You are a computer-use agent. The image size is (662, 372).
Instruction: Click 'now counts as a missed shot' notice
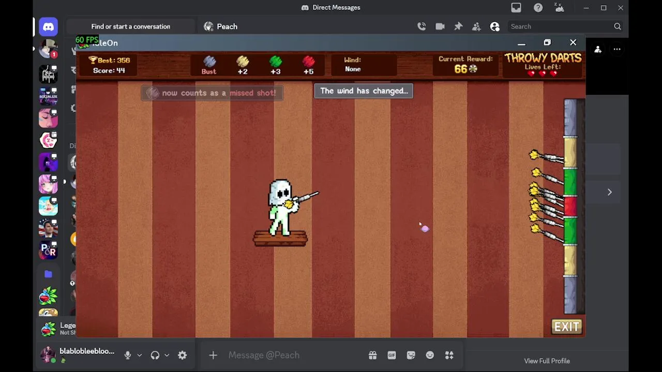point(212,93)
